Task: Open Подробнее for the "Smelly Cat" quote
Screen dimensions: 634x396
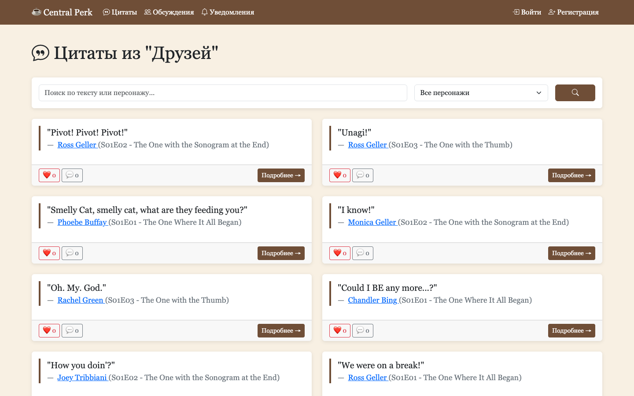Action: (281, 253)
